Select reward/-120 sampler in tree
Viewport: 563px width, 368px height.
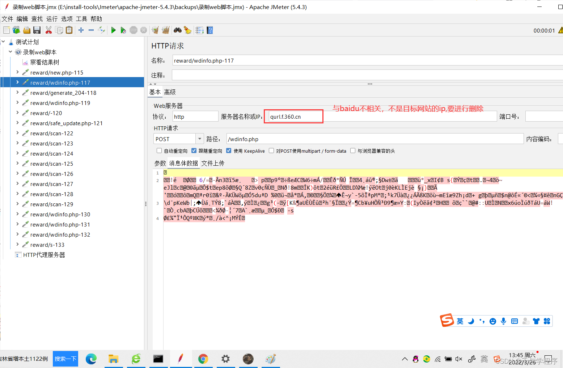(46, 113)
